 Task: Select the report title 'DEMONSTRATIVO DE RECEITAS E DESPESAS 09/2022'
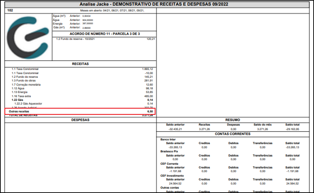click(170, 4)
